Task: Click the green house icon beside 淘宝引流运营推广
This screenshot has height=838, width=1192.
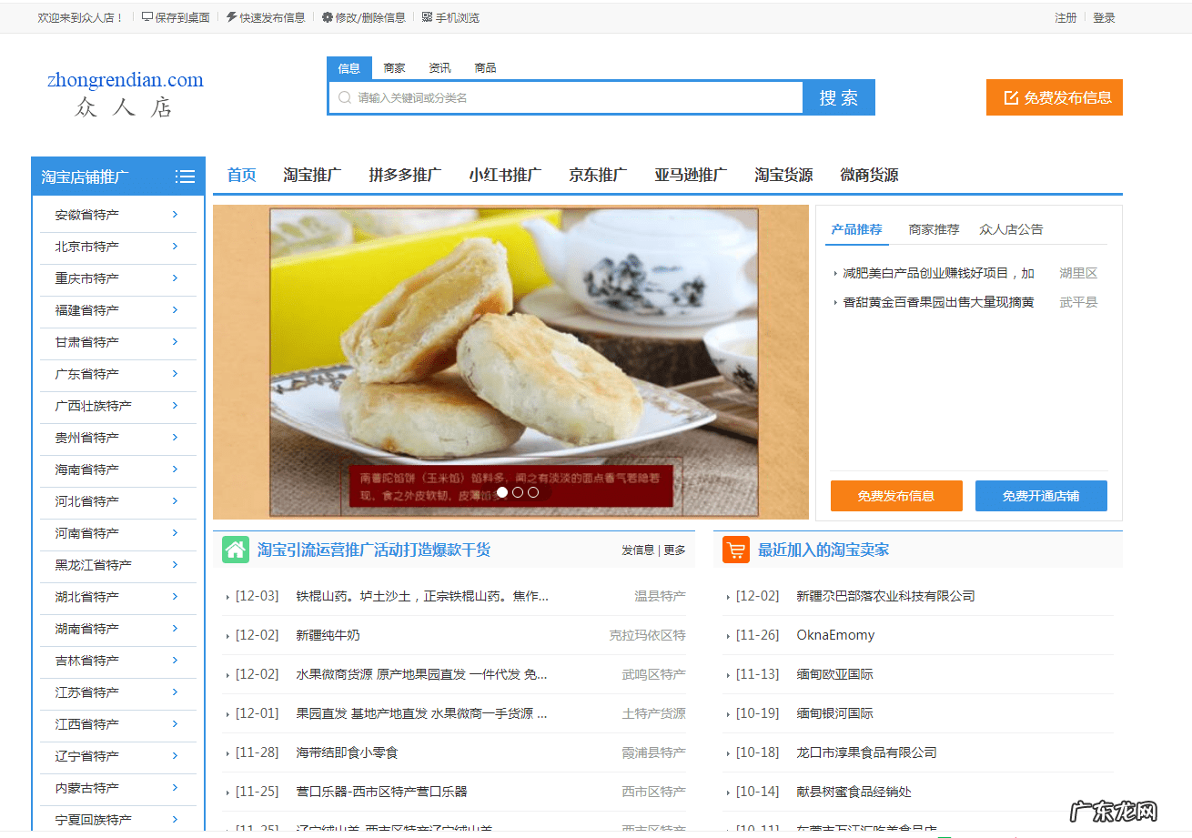Action: click(235, 550)
